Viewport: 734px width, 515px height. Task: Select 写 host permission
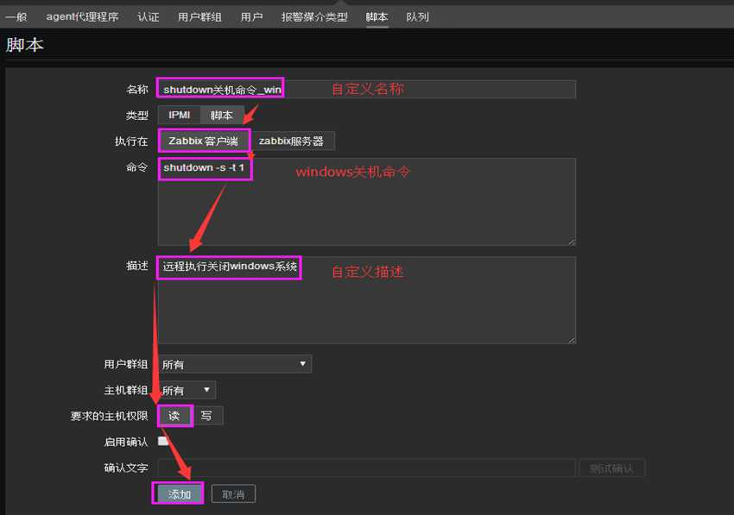click(x=206, y=416)
